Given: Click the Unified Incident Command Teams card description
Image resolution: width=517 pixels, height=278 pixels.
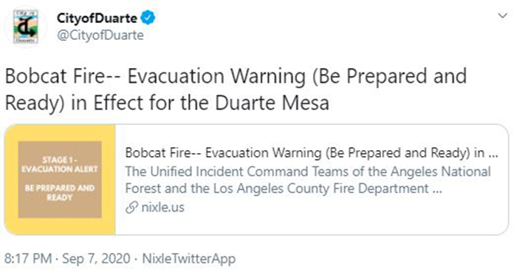Looking at the screenshot, I should coord(308,180).
